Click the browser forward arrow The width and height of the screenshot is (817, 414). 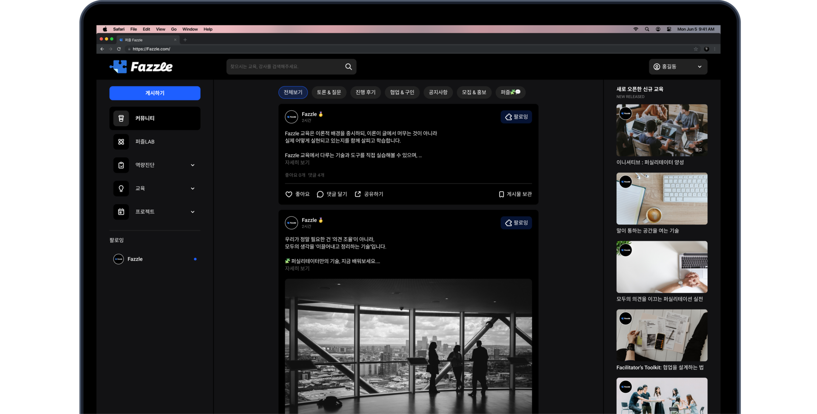click(x=111, y=49)
